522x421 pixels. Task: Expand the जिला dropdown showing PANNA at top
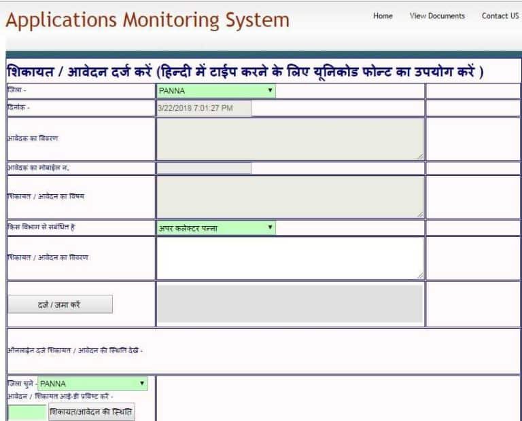click(216, 90)
